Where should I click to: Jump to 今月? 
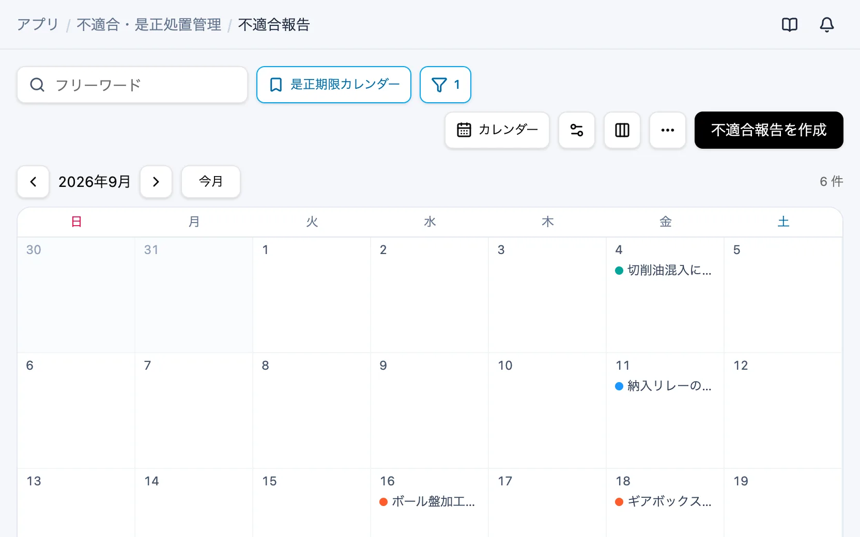pyautogui.click(x=211, y=182)
